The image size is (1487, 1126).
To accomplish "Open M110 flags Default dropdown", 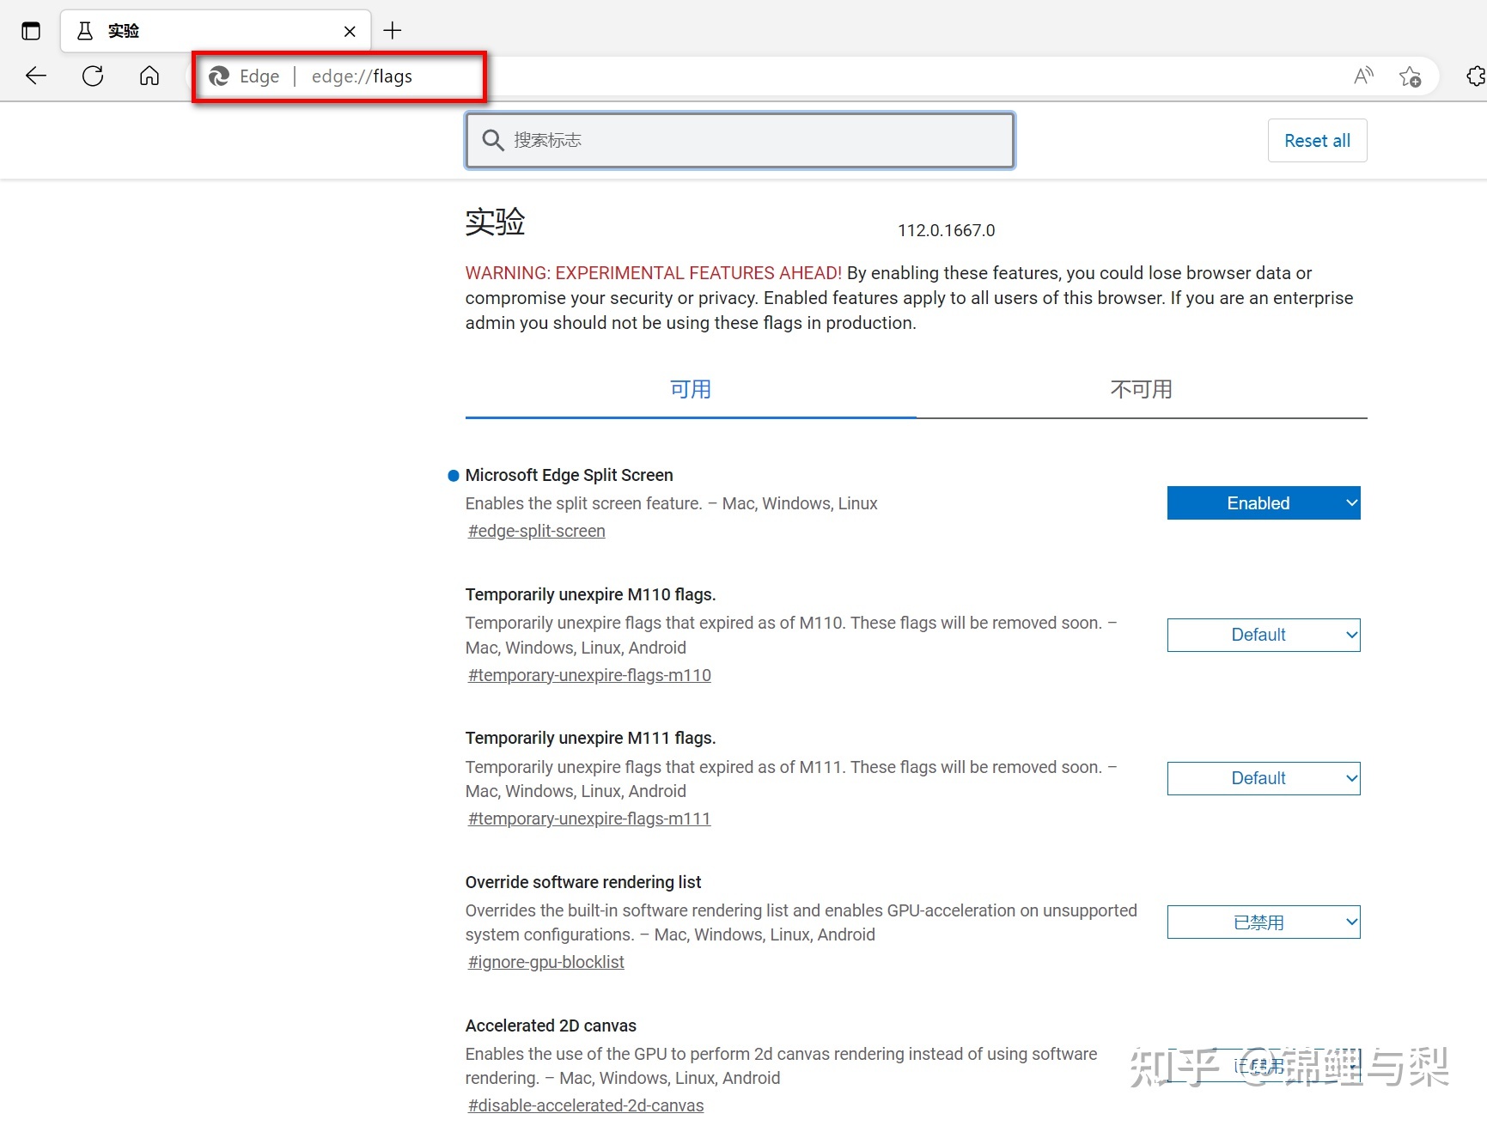I will tap(1264, 635).
